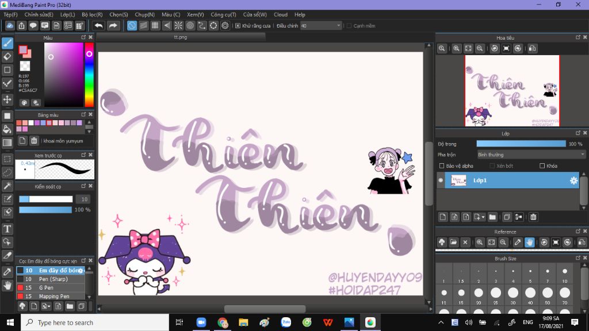Adjust brush opacity 100% slider
The width and height of the screenshot is (589, 331).
[x=45, y=210]
